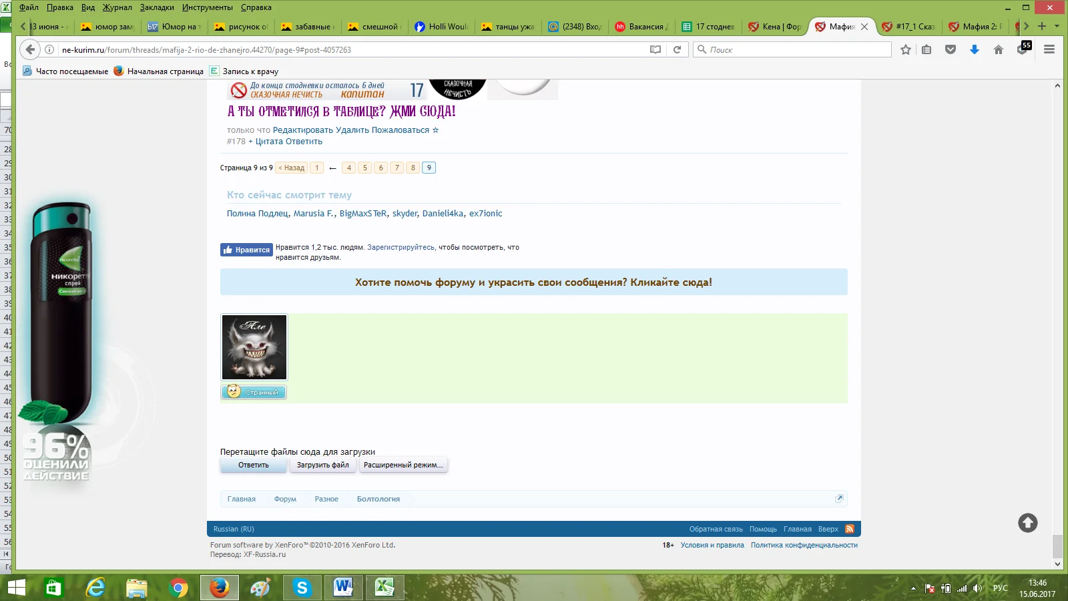Image resolution: width=1068 pixels, height=601 pixels.
Task: Toggle the star next to Пожаловаться
Action: tap(436, 130)
